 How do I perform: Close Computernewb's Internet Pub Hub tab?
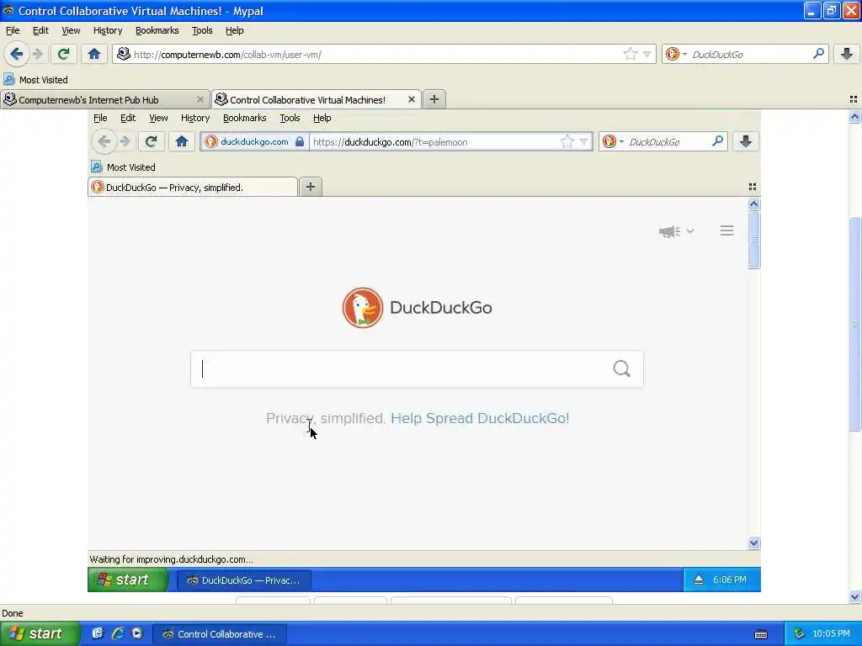pyautogui.click(x=200, y=99)
